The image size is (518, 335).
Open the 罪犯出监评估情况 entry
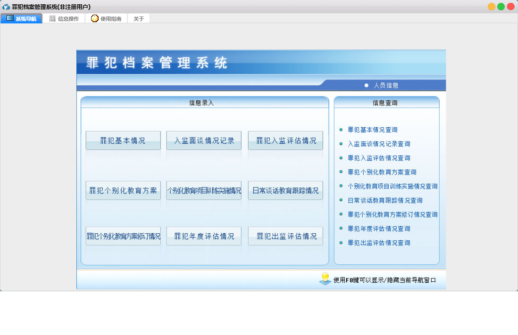pyautogui.click(x=285, y=236)
